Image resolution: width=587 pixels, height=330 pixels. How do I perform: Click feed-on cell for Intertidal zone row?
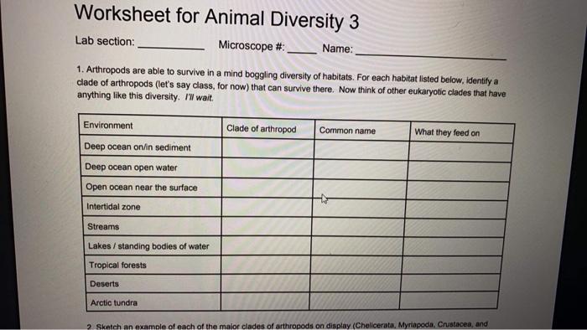click(x=456, y=209)
